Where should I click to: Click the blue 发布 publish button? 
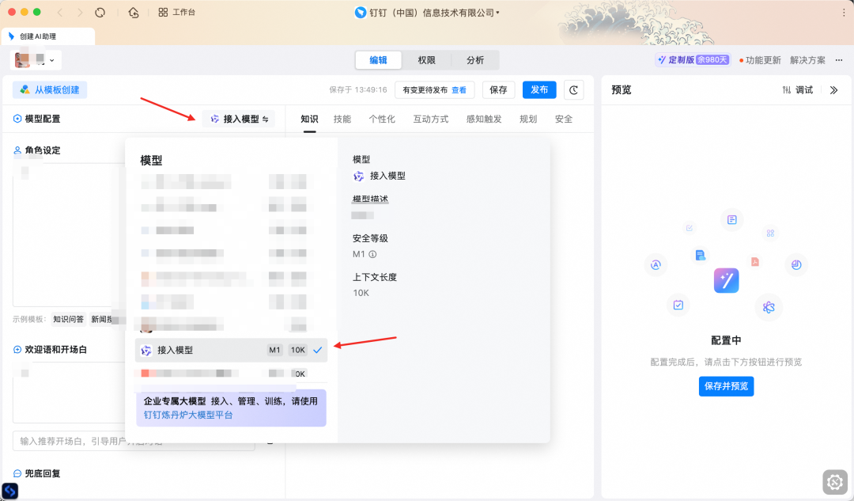point(539,90)
